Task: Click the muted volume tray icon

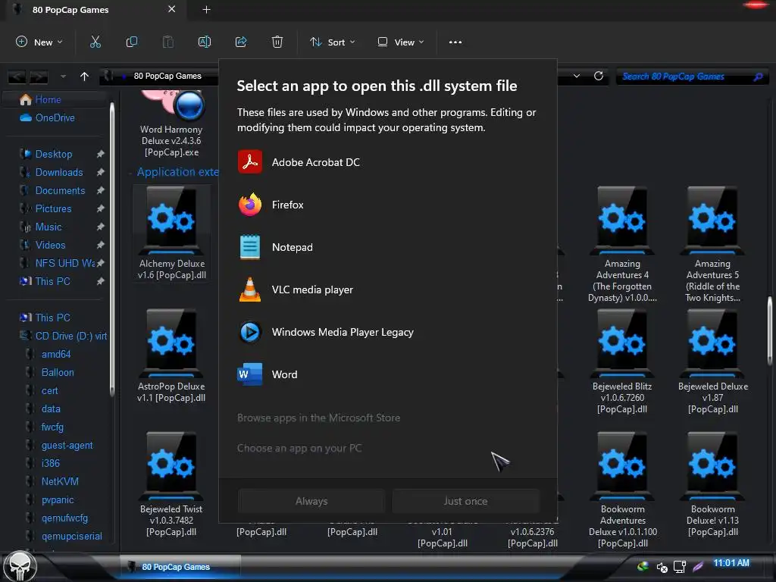Action: [662, 567]
